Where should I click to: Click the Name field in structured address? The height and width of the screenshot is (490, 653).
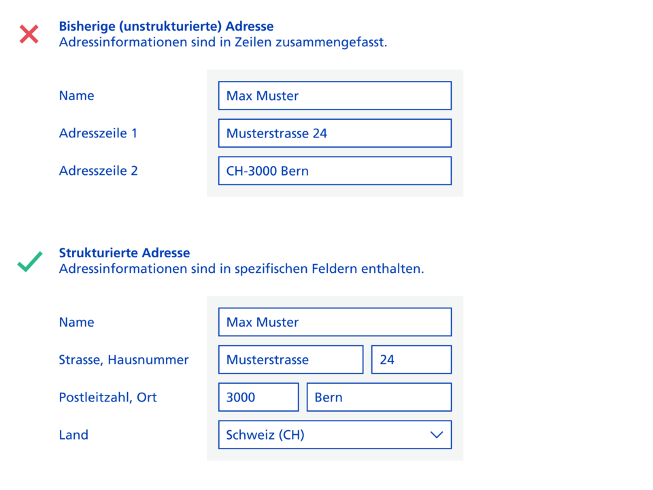tap(335, 322)
